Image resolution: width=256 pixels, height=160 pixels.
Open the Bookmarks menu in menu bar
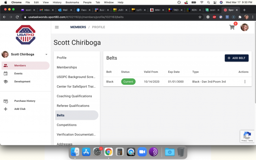tap(72, 2)
